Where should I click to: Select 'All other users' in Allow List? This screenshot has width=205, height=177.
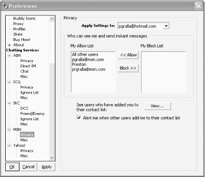[85, 54]
